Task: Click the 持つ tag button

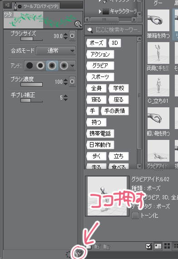Action: pyautogui.click(x=96, y=122)
